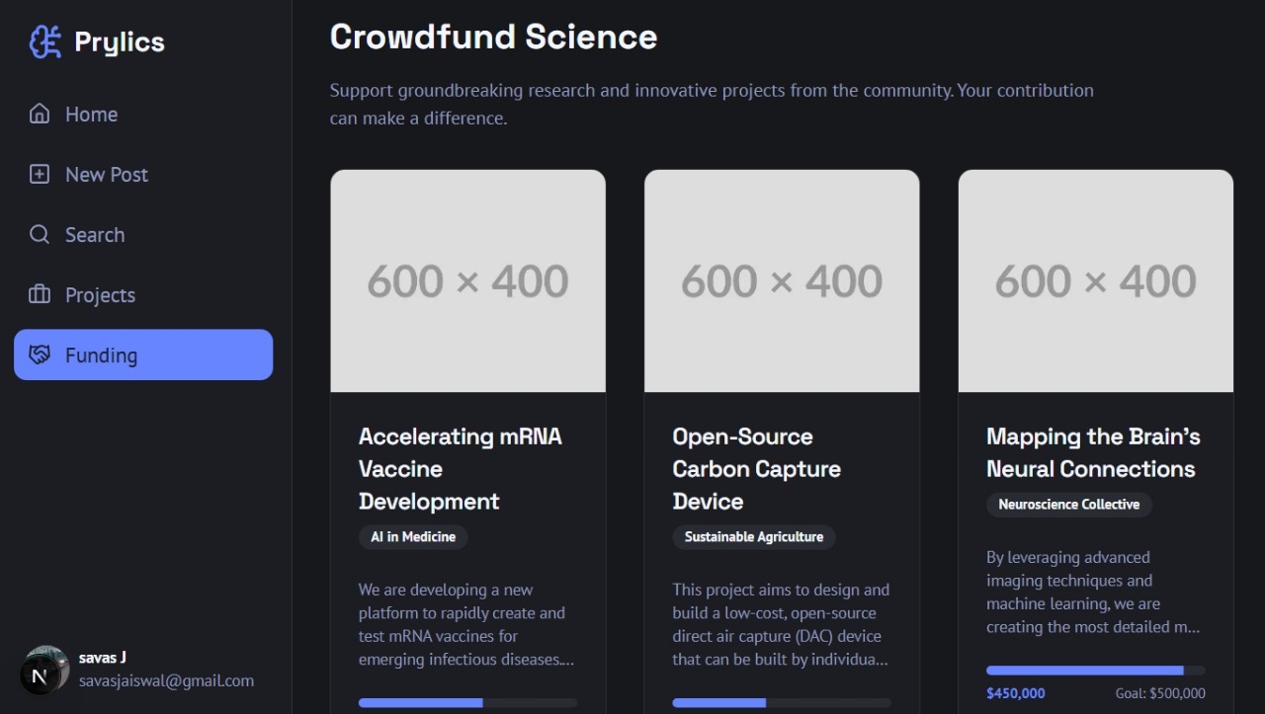This screenshot has height=714, width=1265.
Task: Open the Home menu item
Action: pyautogui.click(x=91, y=115)
